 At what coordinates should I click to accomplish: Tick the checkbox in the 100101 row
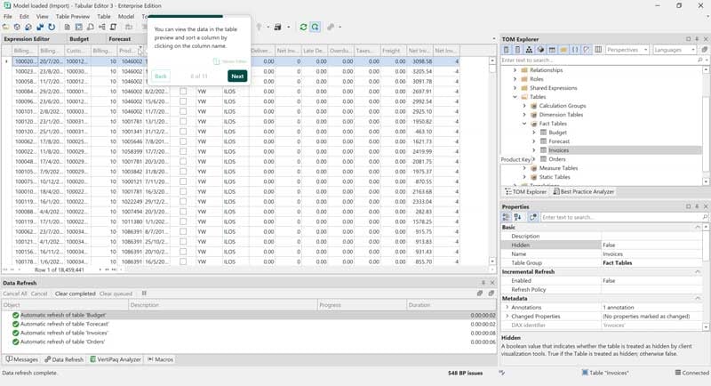tap(183, 111)
